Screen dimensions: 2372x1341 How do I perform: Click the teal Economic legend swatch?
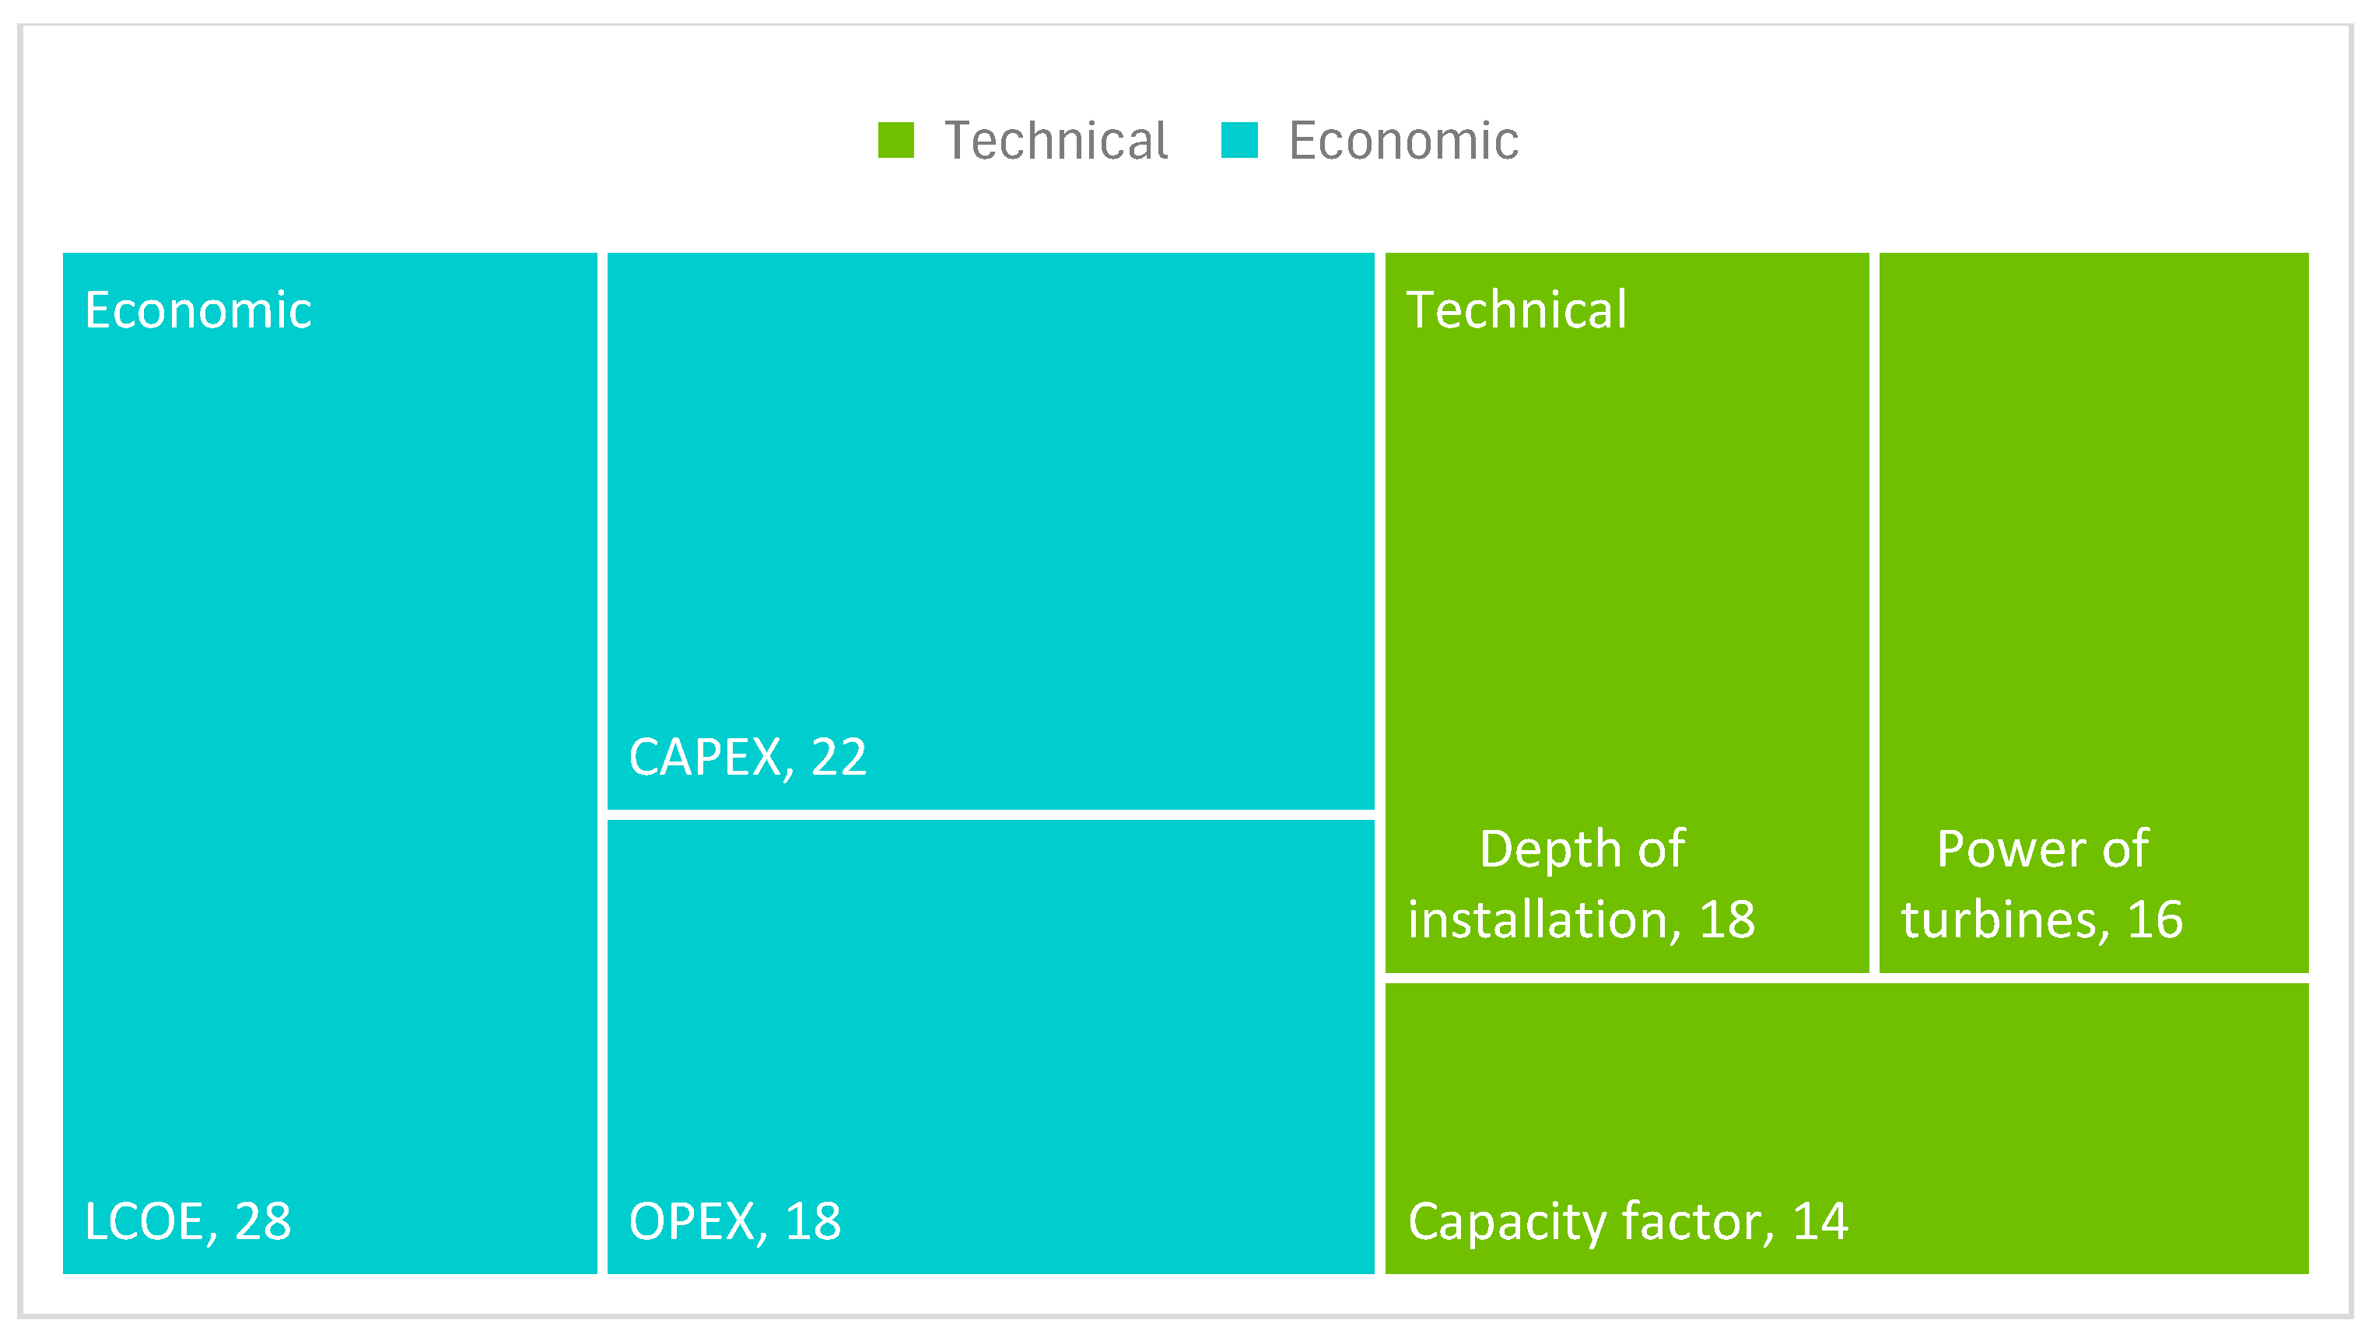click(x=1239, y=140)
